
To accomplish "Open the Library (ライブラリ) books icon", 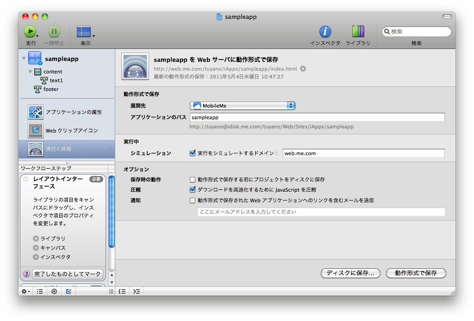I will coord(358,31).
